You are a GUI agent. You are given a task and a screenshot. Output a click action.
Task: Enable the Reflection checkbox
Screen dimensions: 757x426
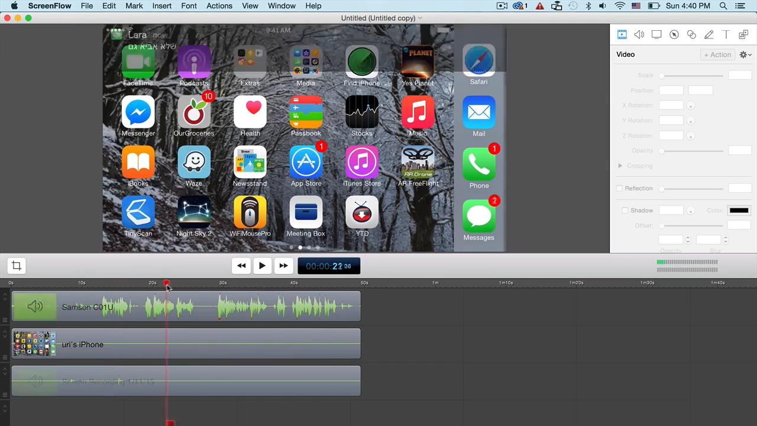click(619, 188)
